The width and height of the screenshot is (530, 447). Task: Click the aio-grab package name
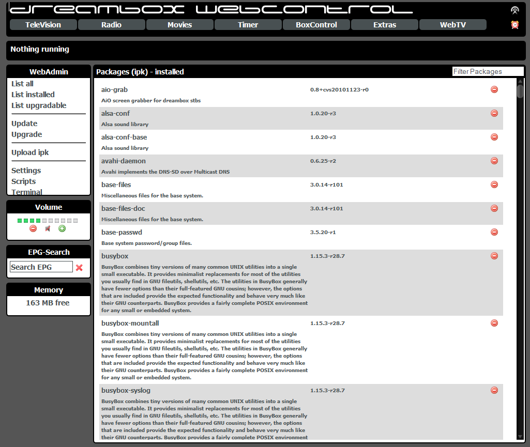click(x=115, y=89)
